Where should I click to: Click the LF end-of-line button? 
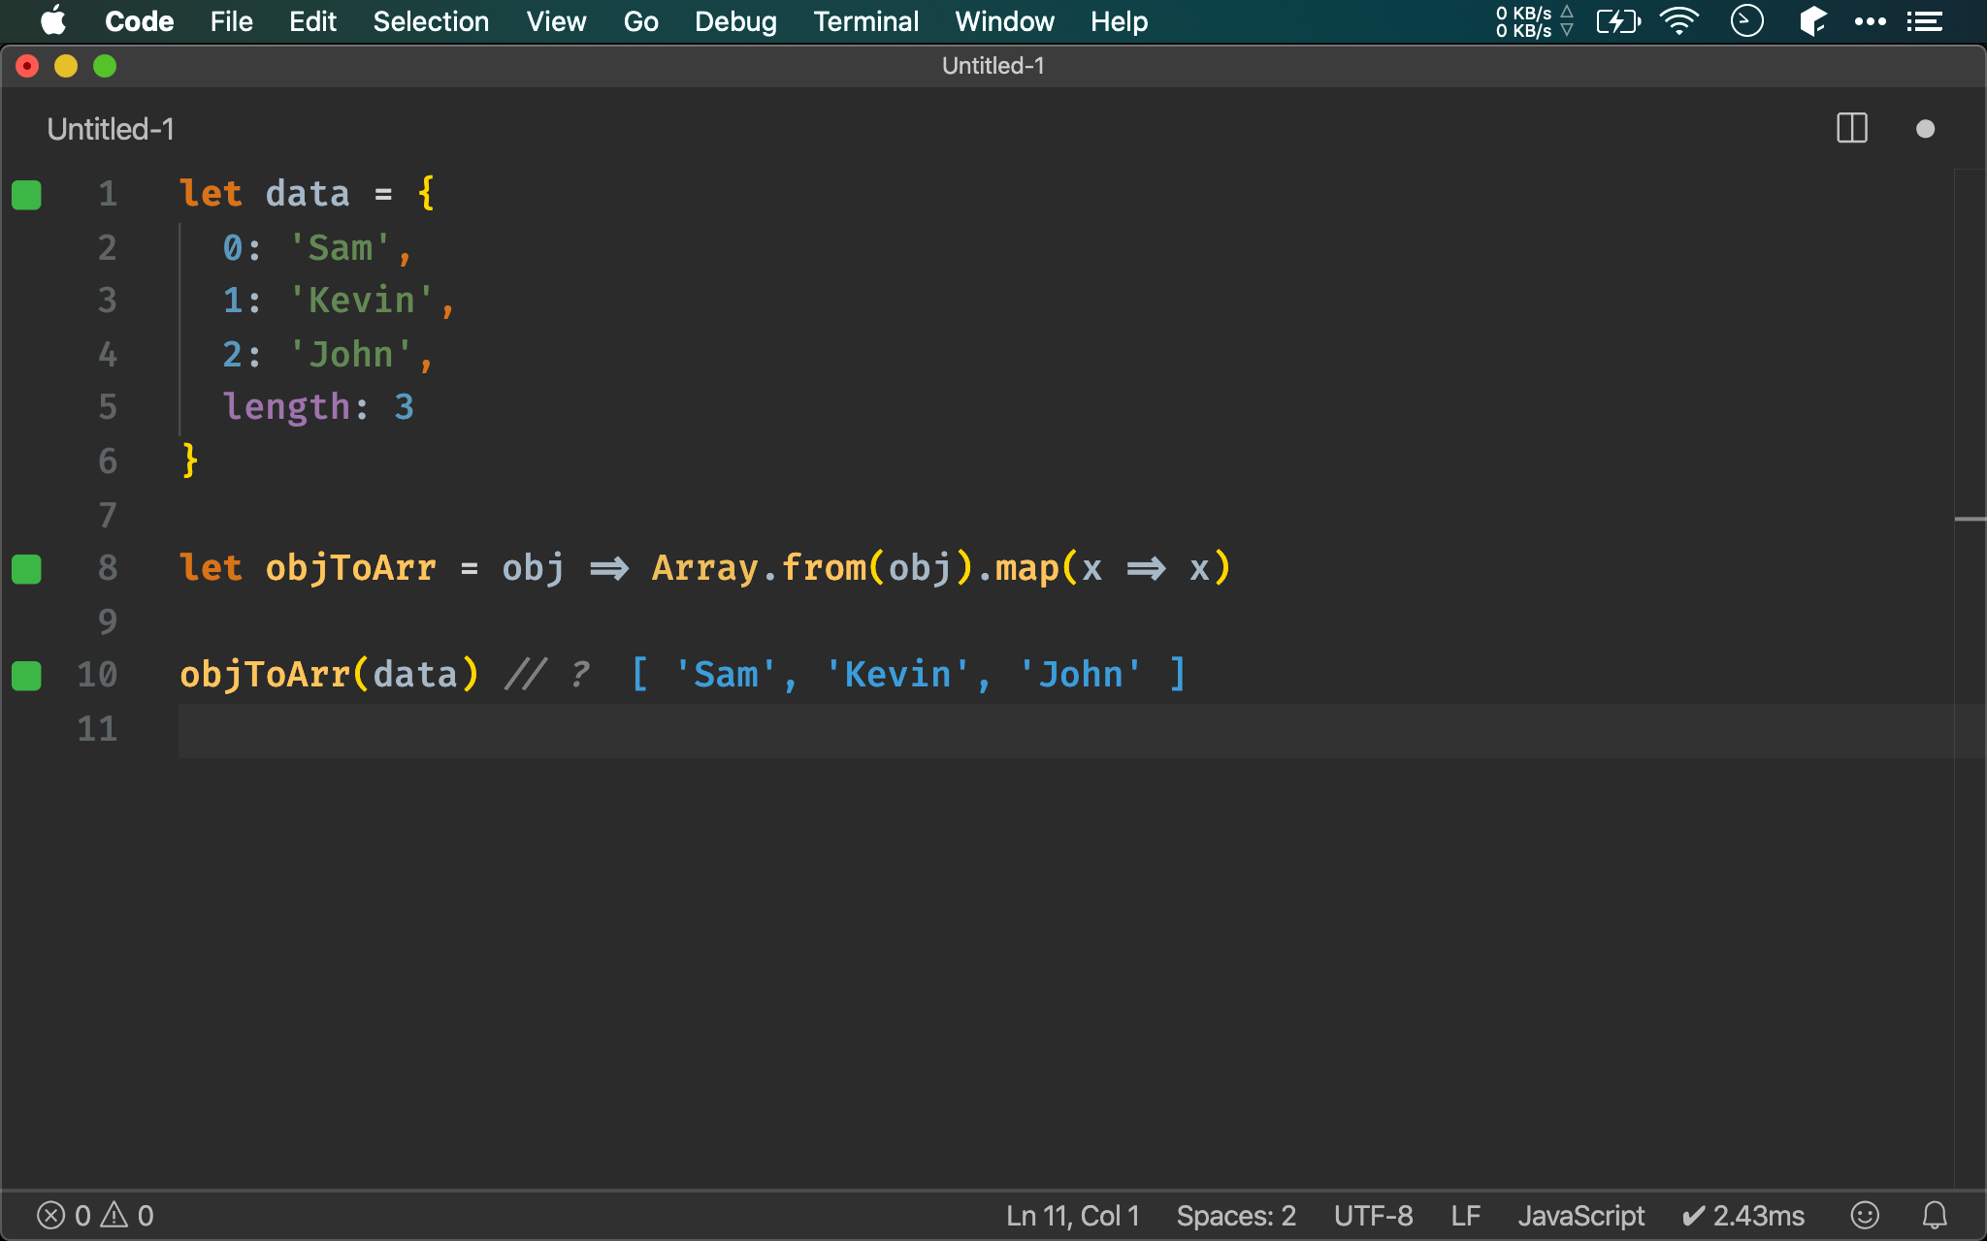[x=1465, y=1215]
